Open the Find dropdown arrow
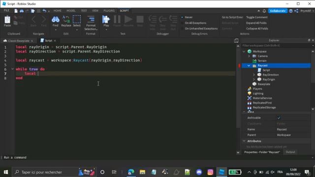 coord(56,29)
